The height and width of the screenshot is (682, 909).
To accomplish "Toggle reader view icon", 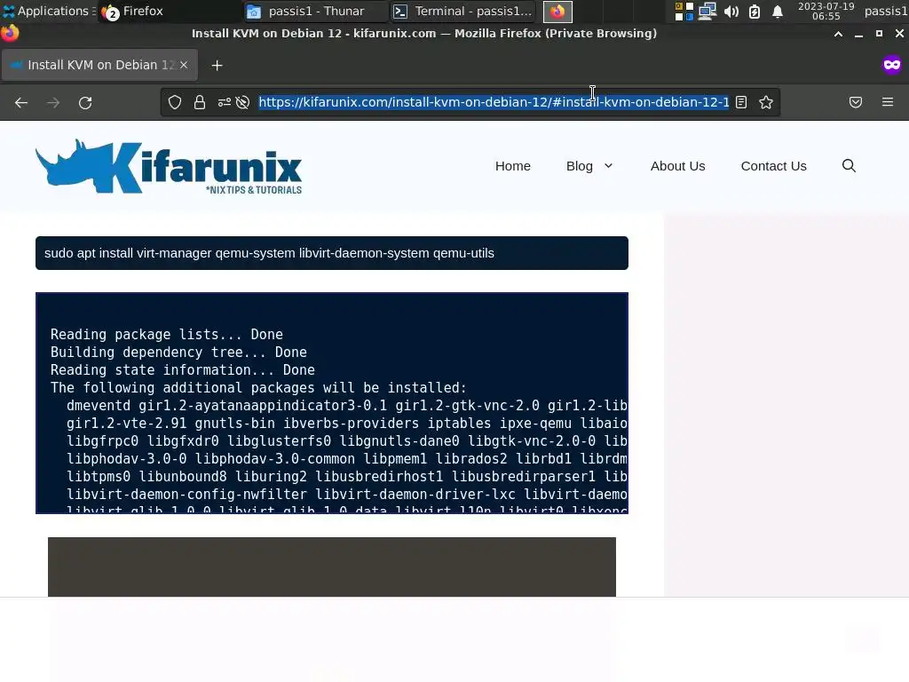I will 741,103.
